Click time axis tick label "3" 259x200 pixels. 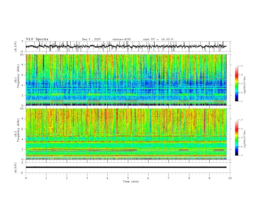87,178
